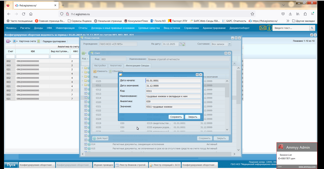Sort by Код column in План счетов
Image resolution: width=324 pixels, height=169 pixels.
tap(85, 58)
